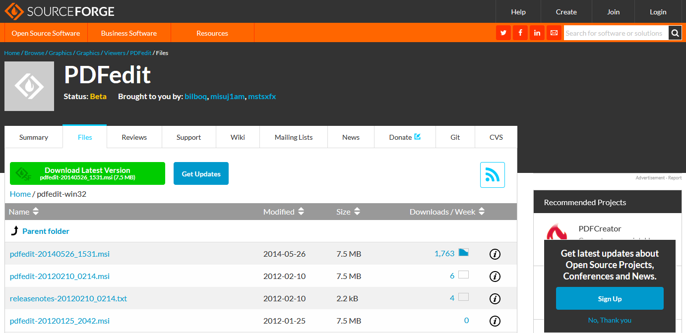Open the Mailing Lists tab
Screen dimensions: 686x333
tap(294, 137)
